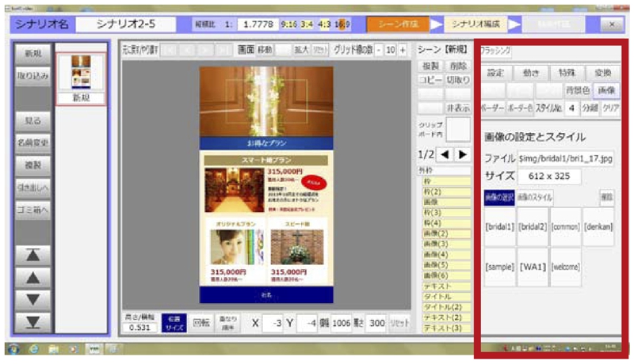The width and height of the screenshot is (634, 364).
Task: Click the 取り込み import button
Action: point(33,76)
